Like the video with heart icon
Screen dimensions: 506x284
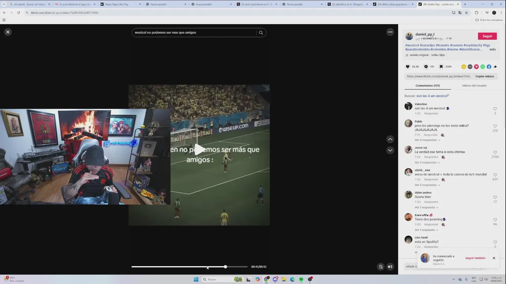[408, 67]
